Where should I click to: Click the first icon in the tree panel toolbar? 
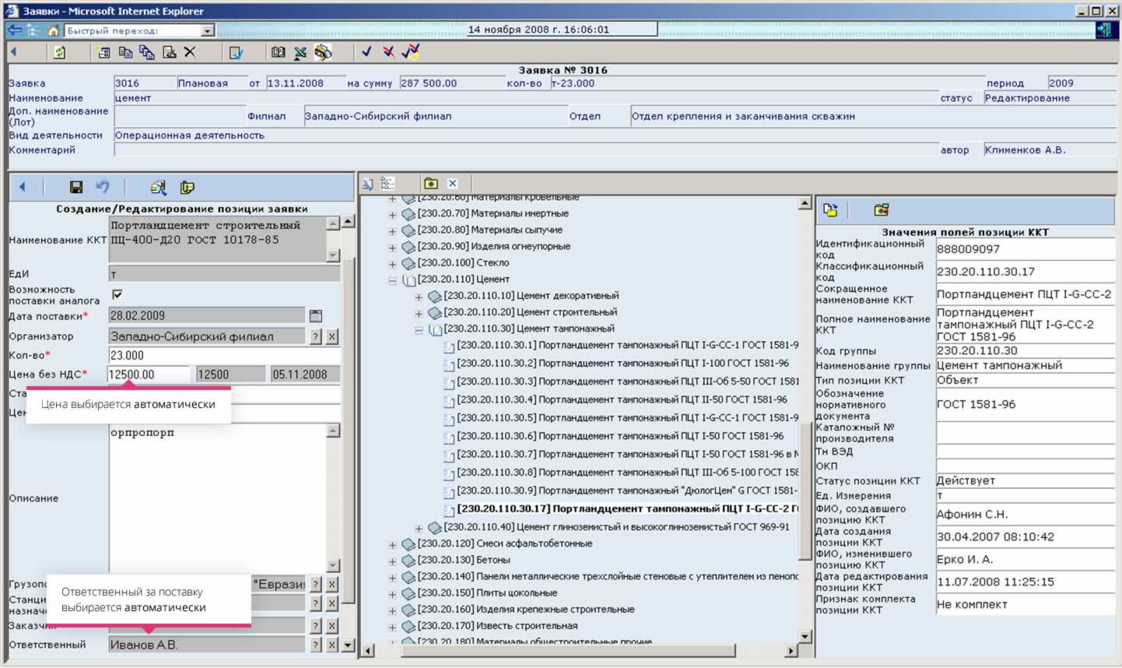click(x=367, y=184)
